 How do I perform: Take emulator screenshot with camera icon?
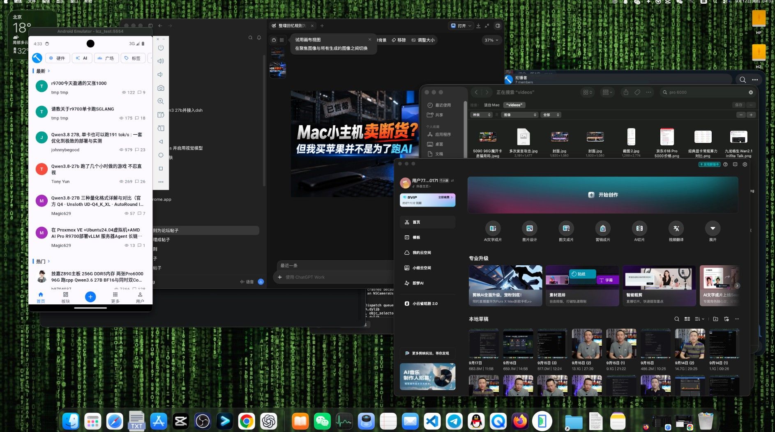[161, 88]
